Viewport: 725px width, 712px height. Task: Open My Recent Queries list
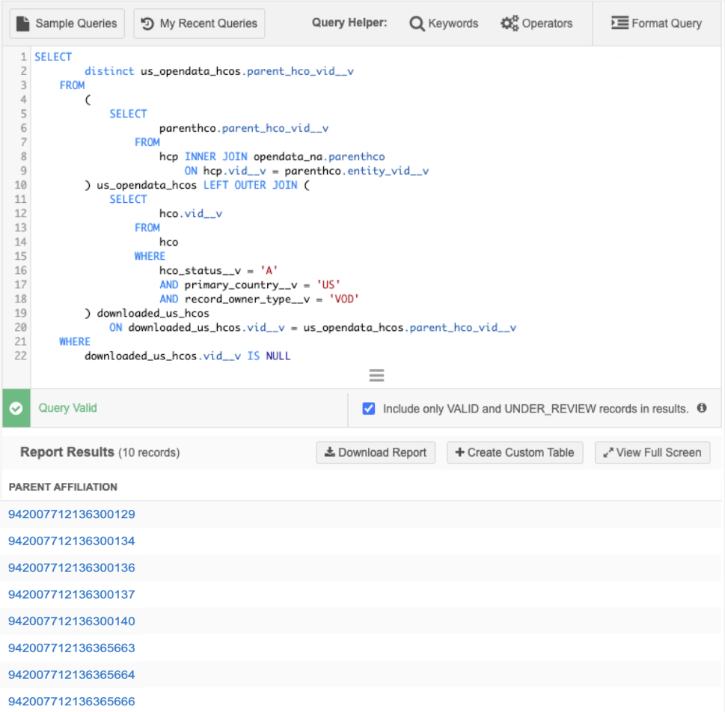pos(199,23)
